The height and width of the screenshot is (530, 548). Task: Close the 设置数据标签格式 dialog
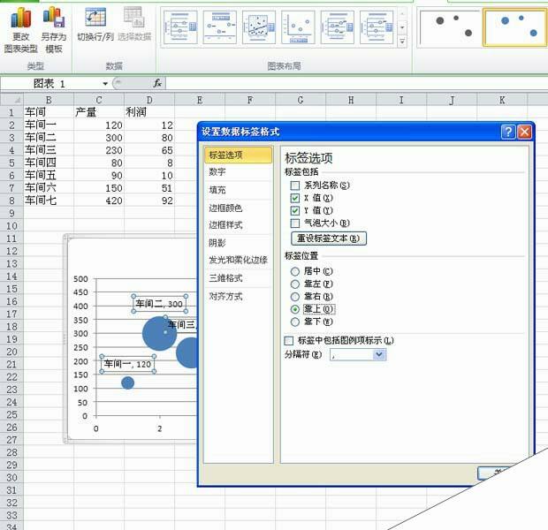(524, 132)
